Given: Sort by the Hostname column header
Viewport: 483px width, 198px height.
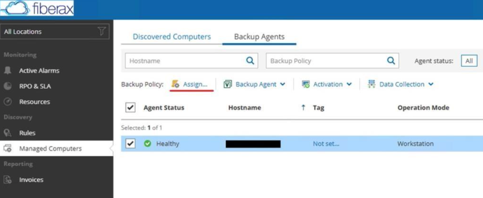Looking at the screenshot, I should click(x=245, y=108).
